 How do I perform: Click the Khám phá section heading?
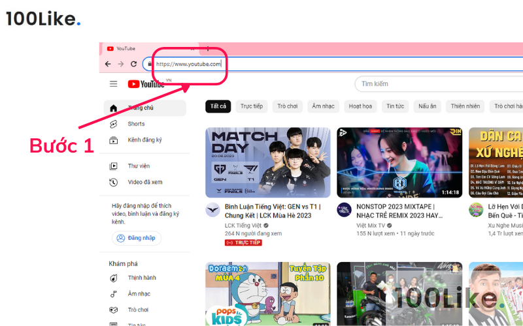(x=123, y=264)
